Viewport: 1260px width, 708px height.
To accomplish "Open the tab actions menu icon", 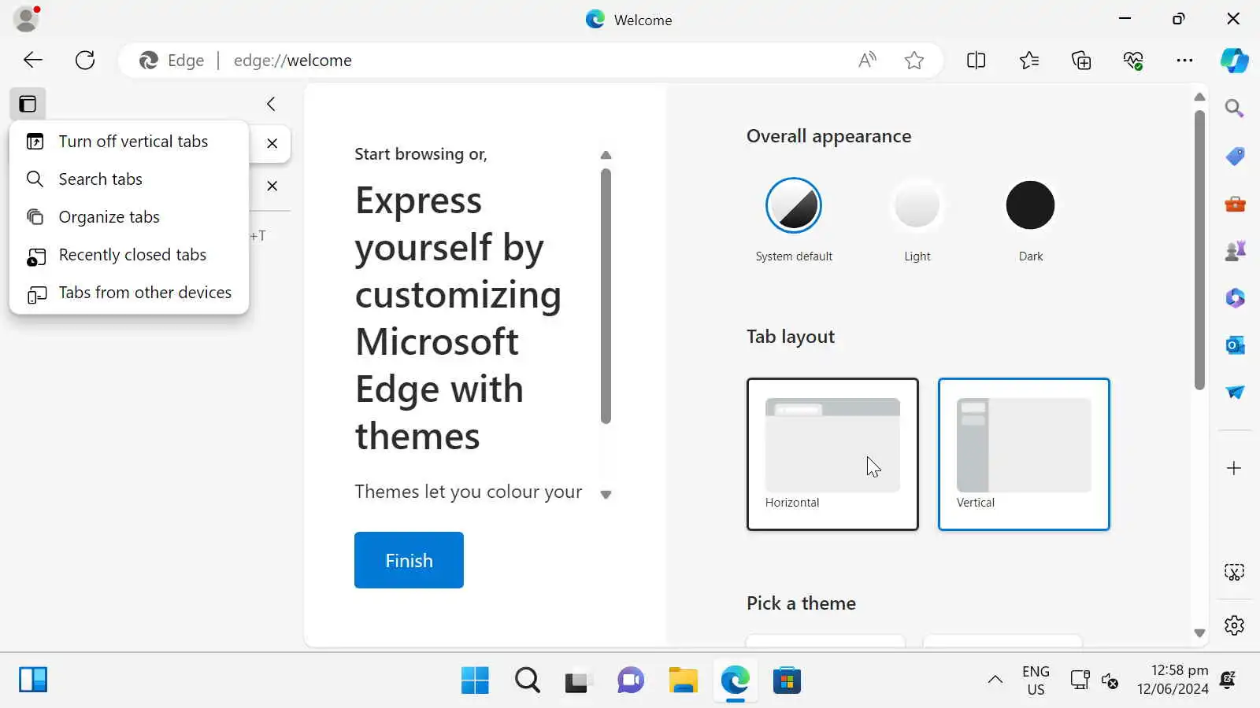I will click(28, 104).
